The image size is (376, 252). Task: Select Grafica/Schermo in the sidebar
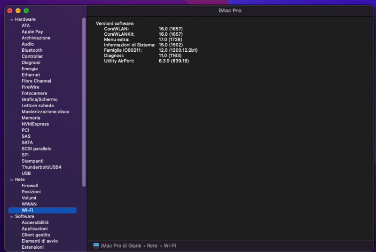[x=39, y=100]
